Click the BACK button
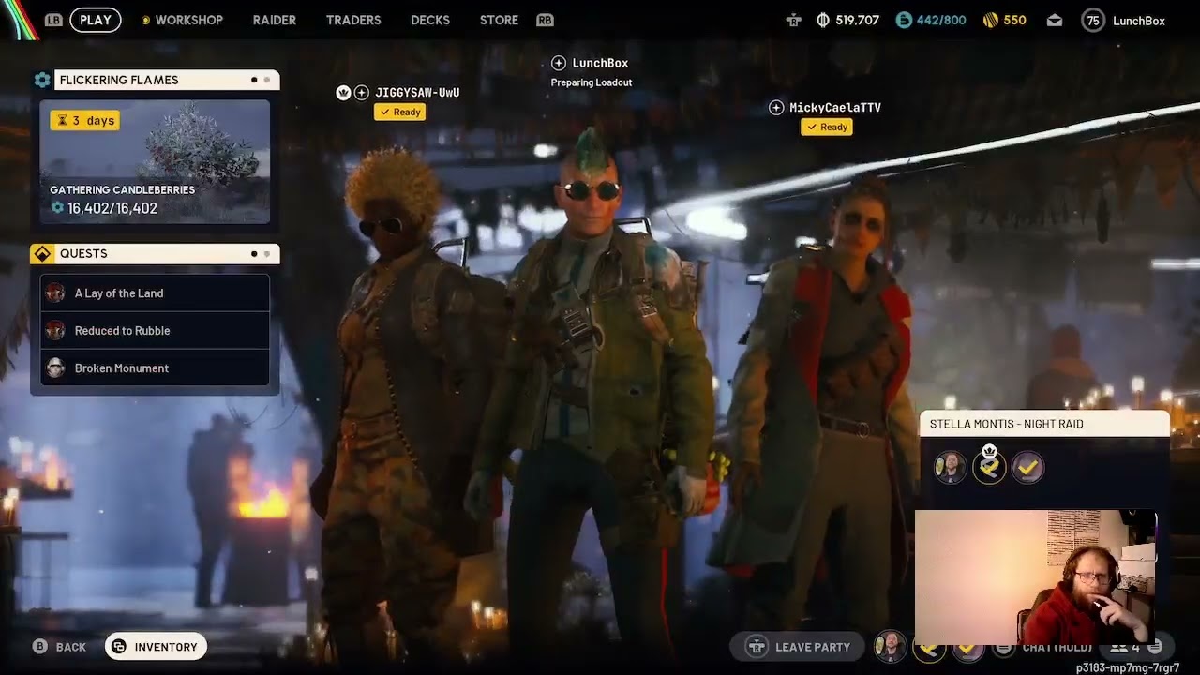This screenshot has height=675, width=1200. pos(59,647)
